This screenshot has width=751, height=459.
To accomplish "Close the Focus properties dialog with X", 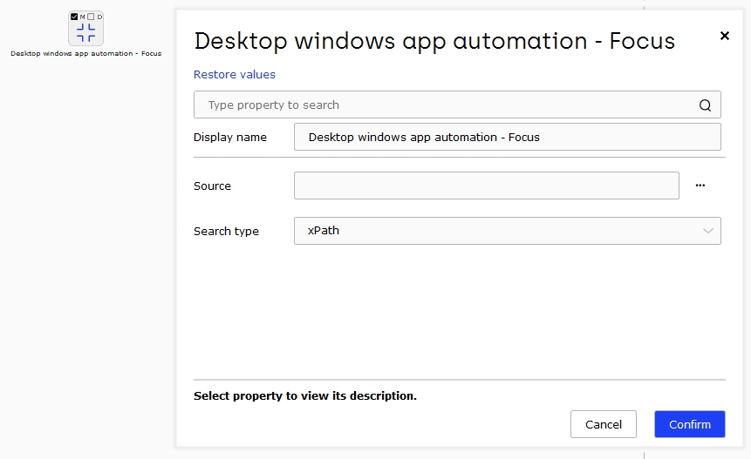I will (725, 36).
